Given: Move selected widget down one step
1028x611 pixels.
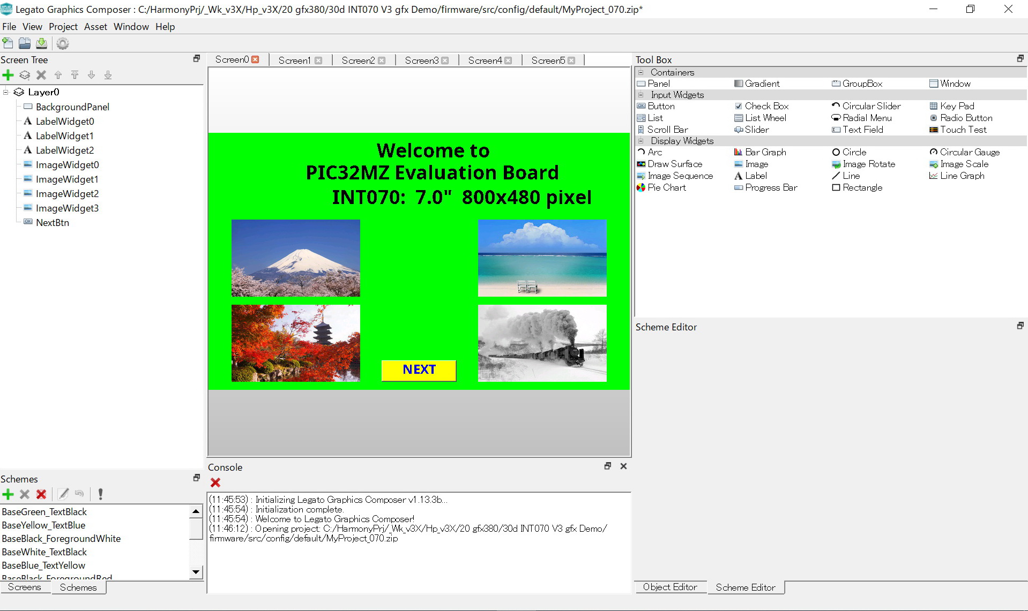Looking at the screenshot, I should (x=91, y=75).
